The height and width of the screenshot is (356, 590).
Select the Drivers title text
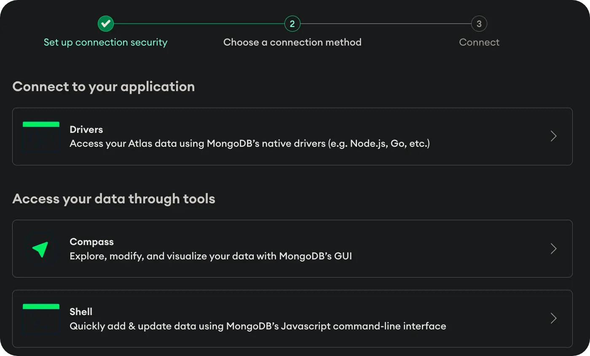coord(86,129)
